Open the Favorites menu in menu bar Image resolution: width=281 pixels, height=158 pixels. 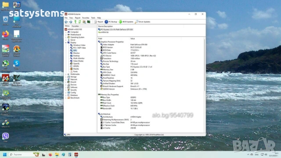pos(86,18)
